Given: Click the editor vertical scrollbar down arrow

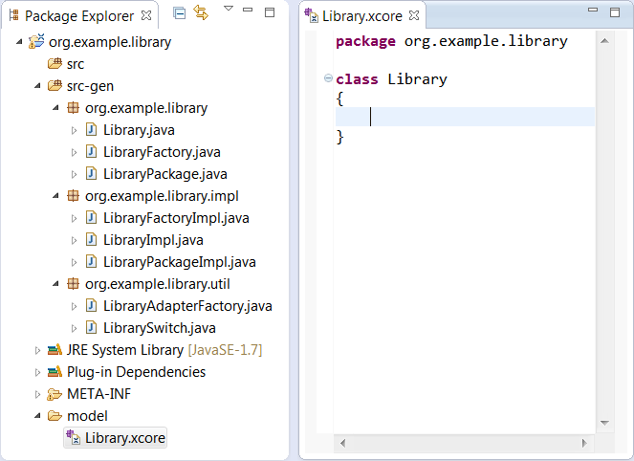Looking at the screenshot, I should pyautogui.click(x=605, y=423).
